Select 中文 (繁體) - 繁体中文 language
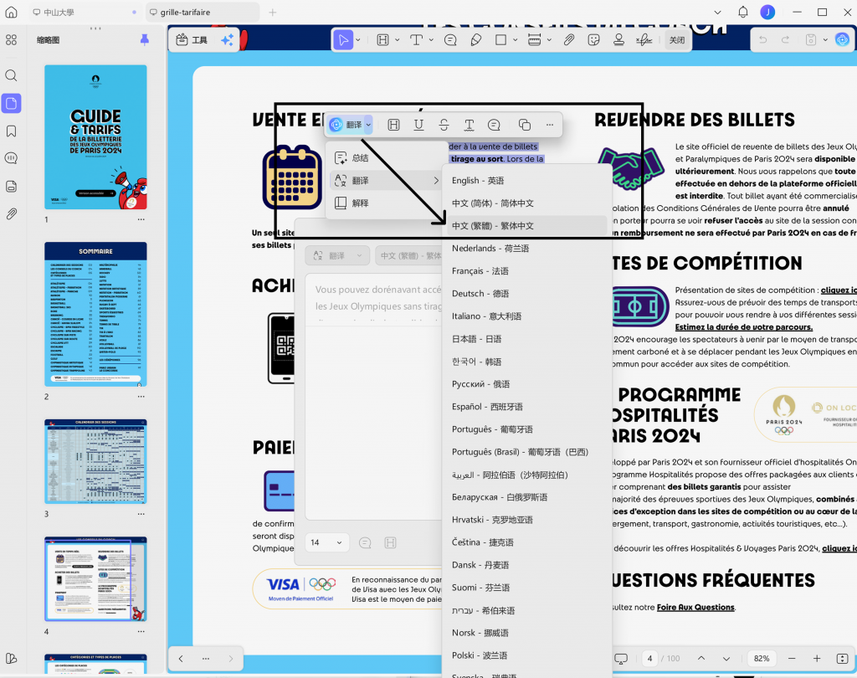This screenshot has height=678, width=857. click(x=526, y=226)
